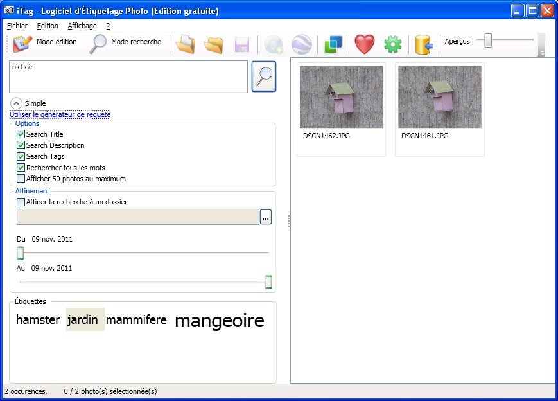Viewport: 558px width, 401px height.
Task: Select the mangeoire tag
Action: (220, 321)
